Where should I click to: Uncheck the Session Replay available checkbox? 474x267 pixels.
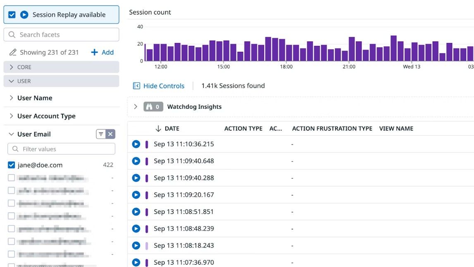tap(11, 14)
